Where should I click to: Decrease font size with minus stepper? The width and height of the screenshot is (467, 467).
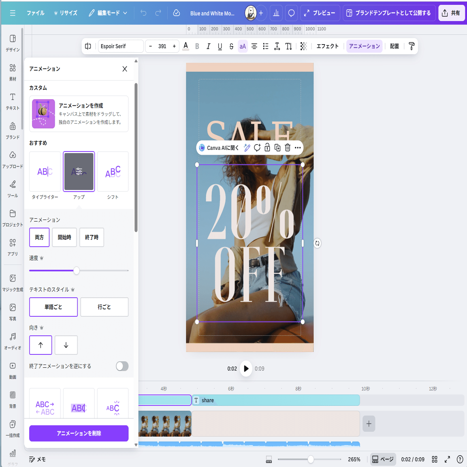pos(150,46)
